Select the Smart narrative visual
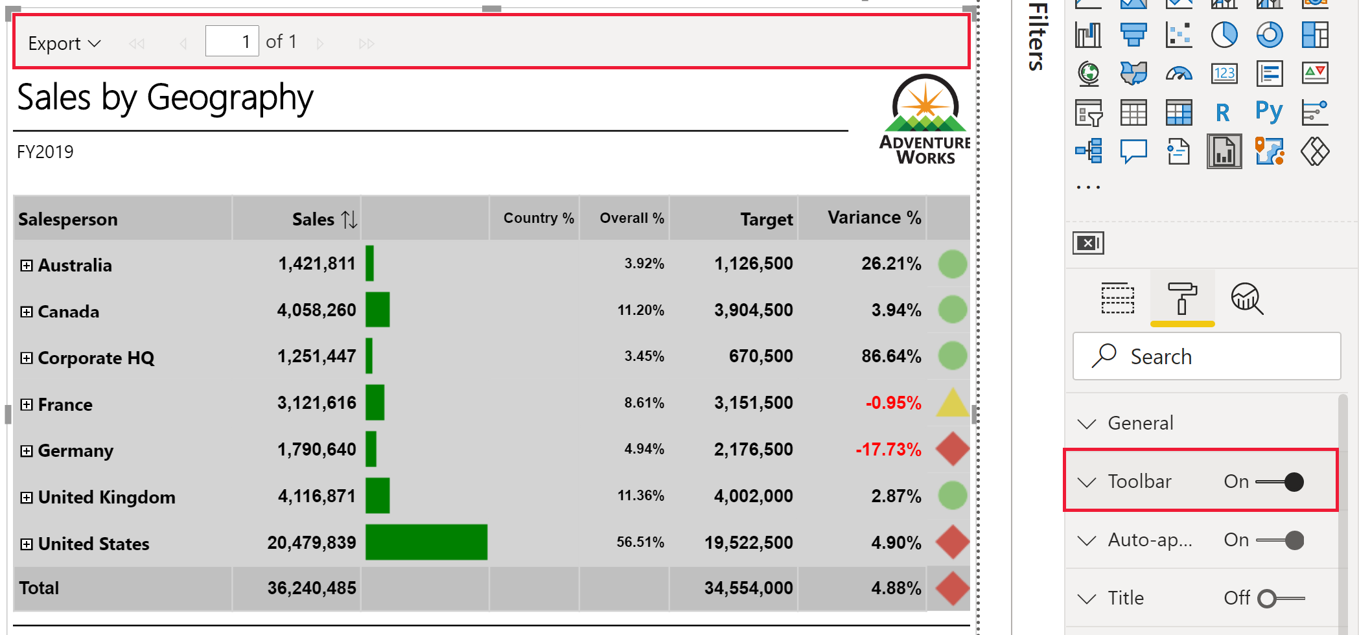1359x635 pixels. [1179, 152]
